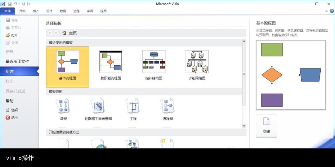Open the Customize Quick Access dropdown
Image resolution: width=335 pixels, height=167 pixels.
point(30,4)
